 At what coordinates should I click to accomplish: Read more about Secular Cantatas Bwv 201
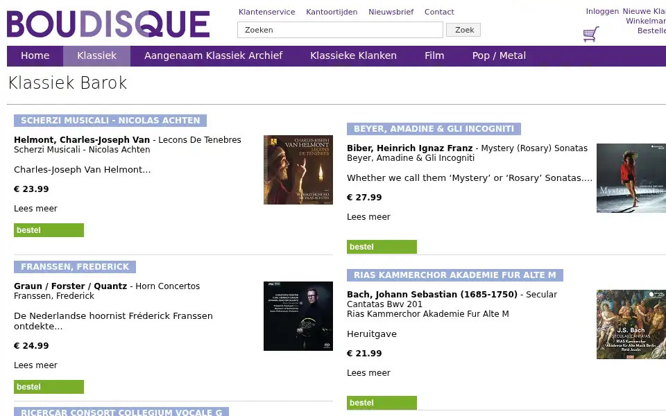click(368, 373)
